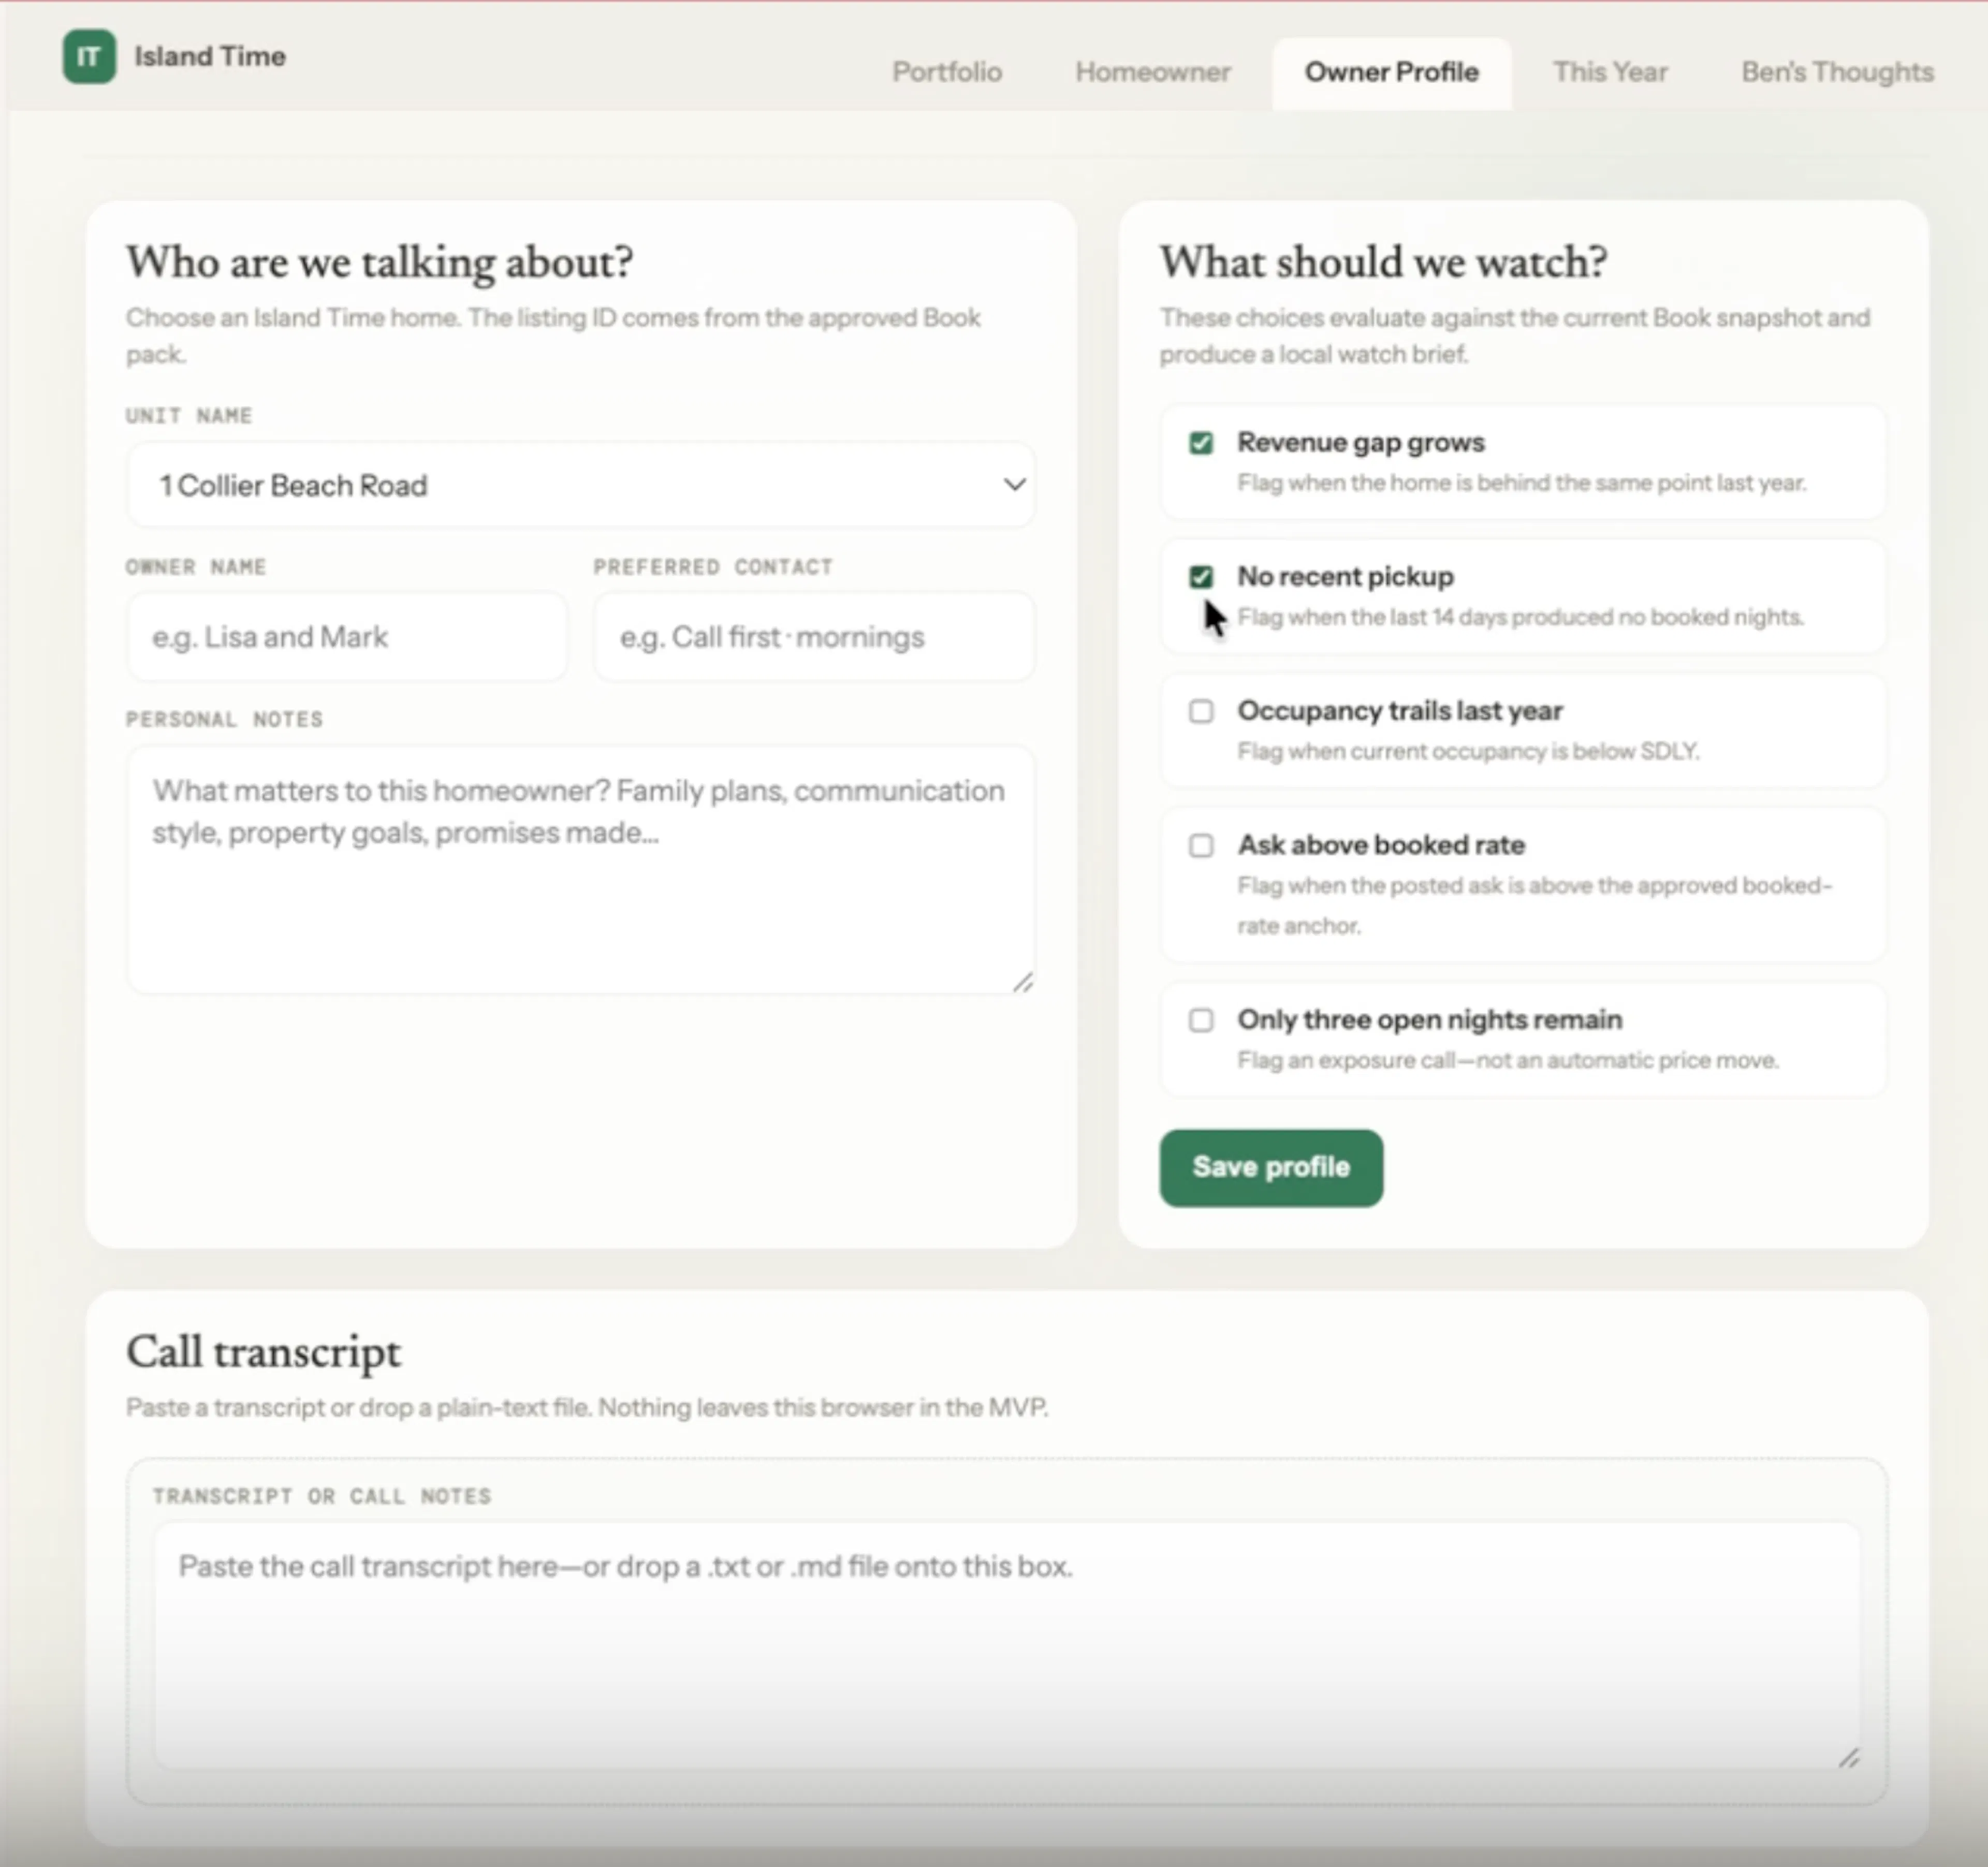The height and width of the screenshot is (1867, 1988).
Task: Check the Ask above booked rate box
Action: click(x=1201, y=846)
